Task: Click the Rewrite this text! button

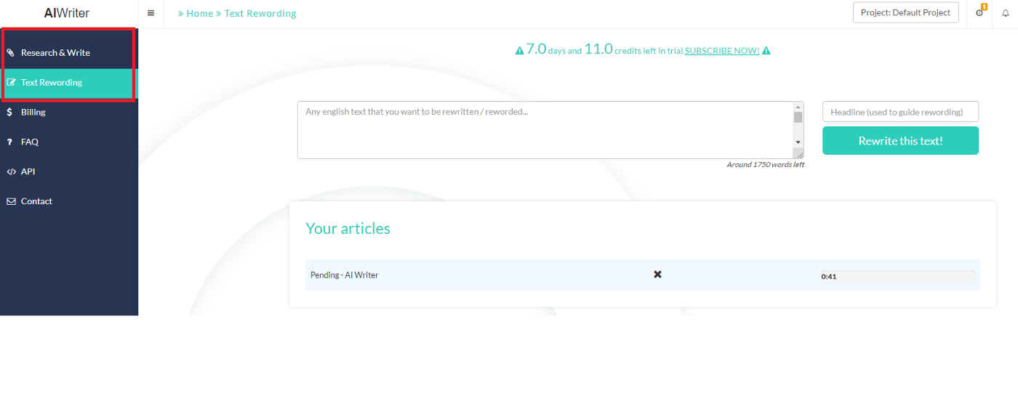Action: click(x=900, y=141)
